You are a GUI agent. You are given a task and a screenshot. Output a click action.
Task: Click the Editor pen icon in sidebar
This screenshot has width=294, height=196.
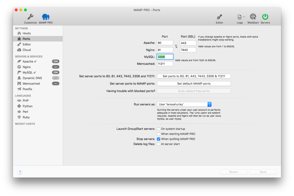tap(19, 44)
